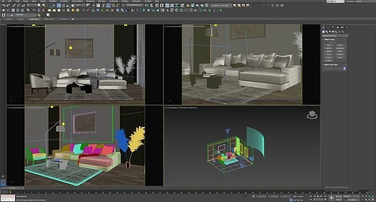Open the Named Selection Sets dropdown

click(135, 5)
